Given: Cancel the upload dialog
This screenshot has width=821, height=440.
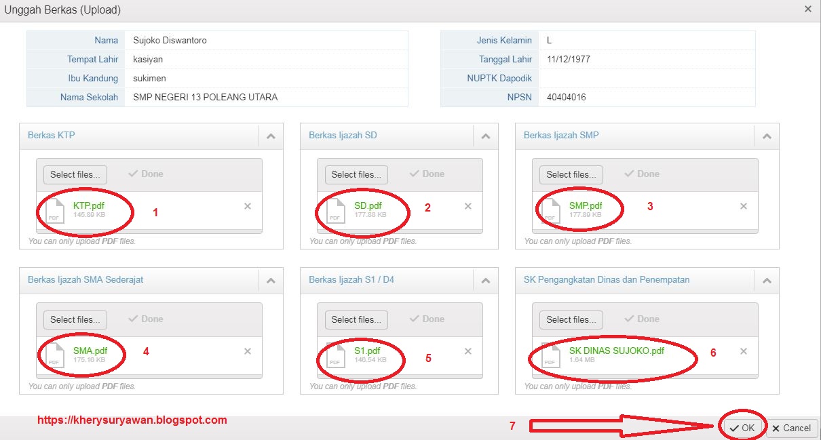Looking at the screenshot, I should click(x=791, y=428).
